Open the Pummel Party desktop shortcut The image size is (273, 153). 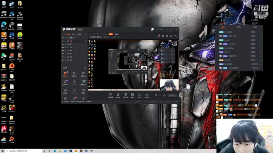point(12,57)
